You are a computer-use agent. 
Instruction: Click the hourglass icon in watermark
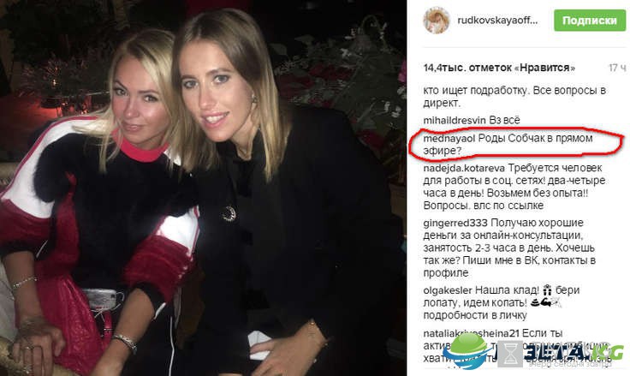tap(510, 354)
